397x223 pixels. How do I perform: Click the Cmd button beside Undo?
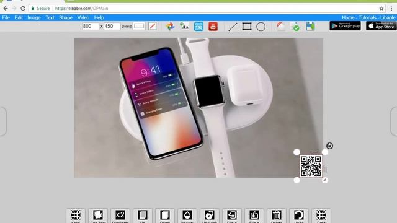(x=321, y=216)
